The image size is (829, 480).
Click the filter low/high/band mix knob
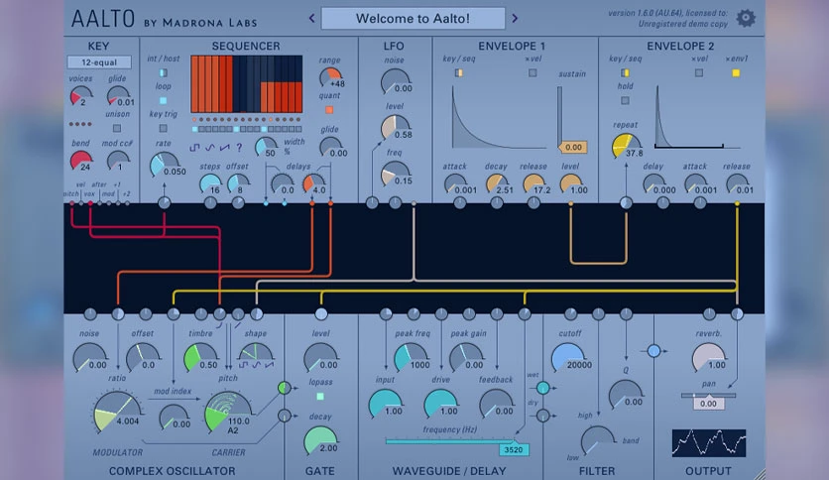coord(598,439)
